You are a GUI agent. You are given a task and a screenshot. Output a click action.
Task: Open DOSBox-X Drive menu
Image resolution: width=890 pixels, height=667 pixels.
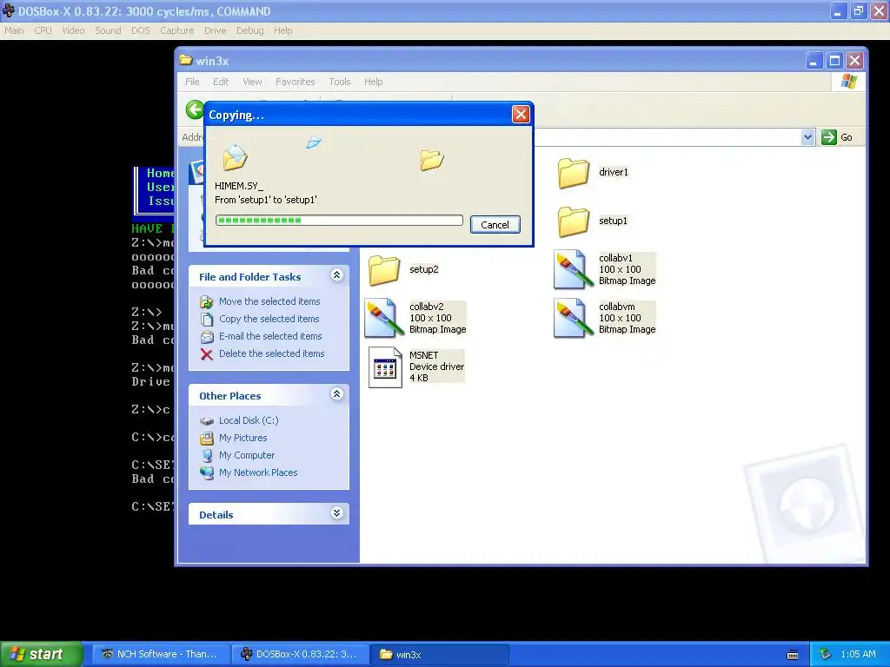[x=216, y=30]
